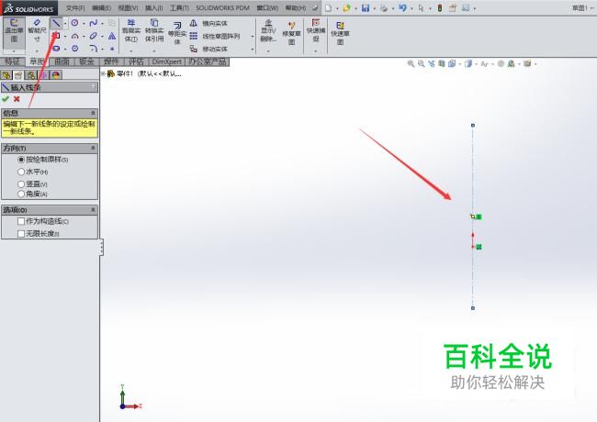Select the Line sketch tool

point(56,23)
